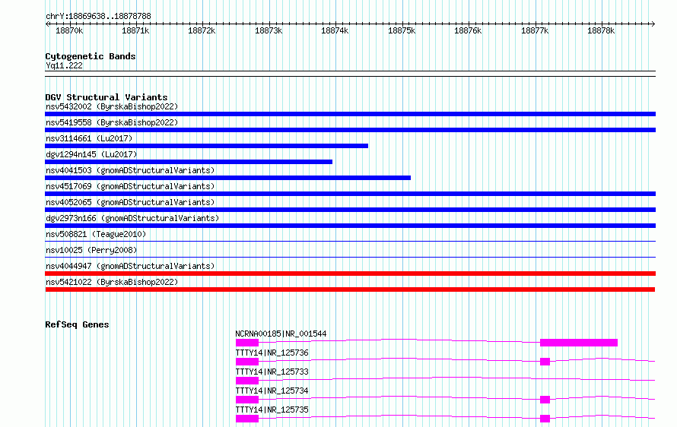The width and height of the screenshot is (677, 427).
Task: Click the nsv5432002 (ByrskaBishop2022) variant label
Action: tap(112, 106)
